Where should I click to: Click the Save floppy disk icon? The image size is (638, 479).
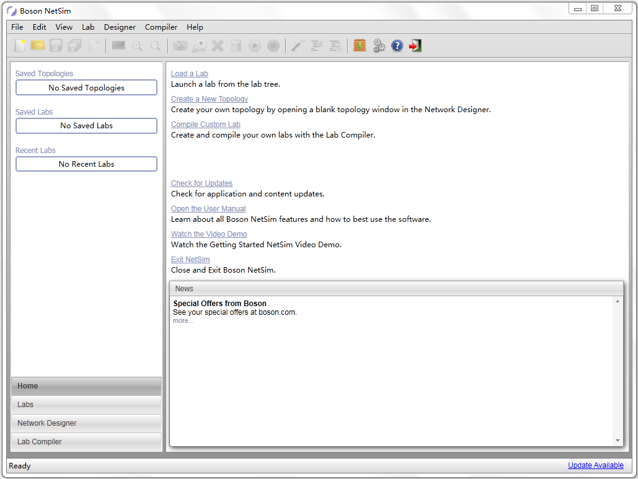click(56, 45)
